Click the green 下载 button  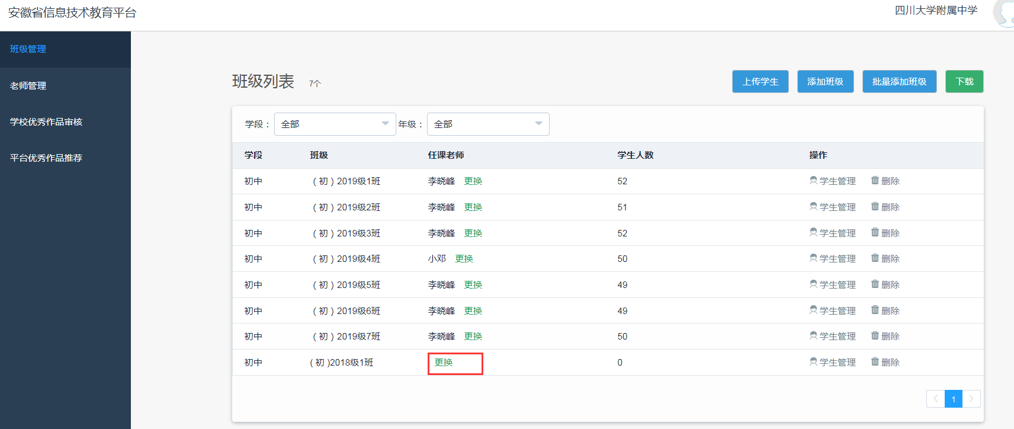pos(964,82)
